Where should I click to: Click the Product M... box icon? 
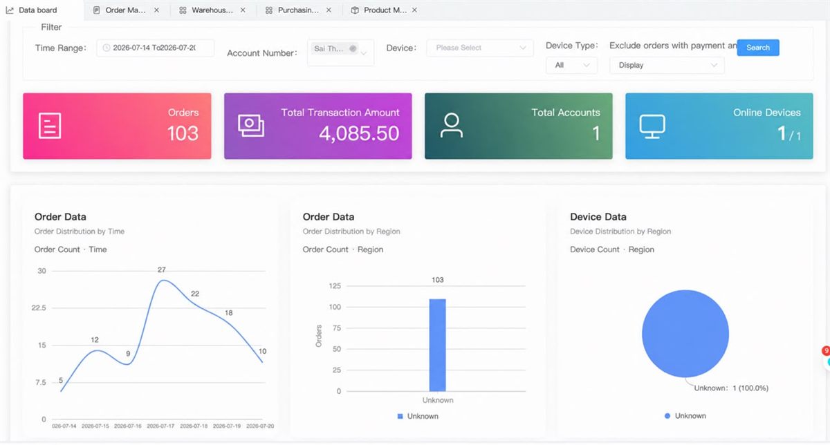pyautogui.click(x=355, y=10)
